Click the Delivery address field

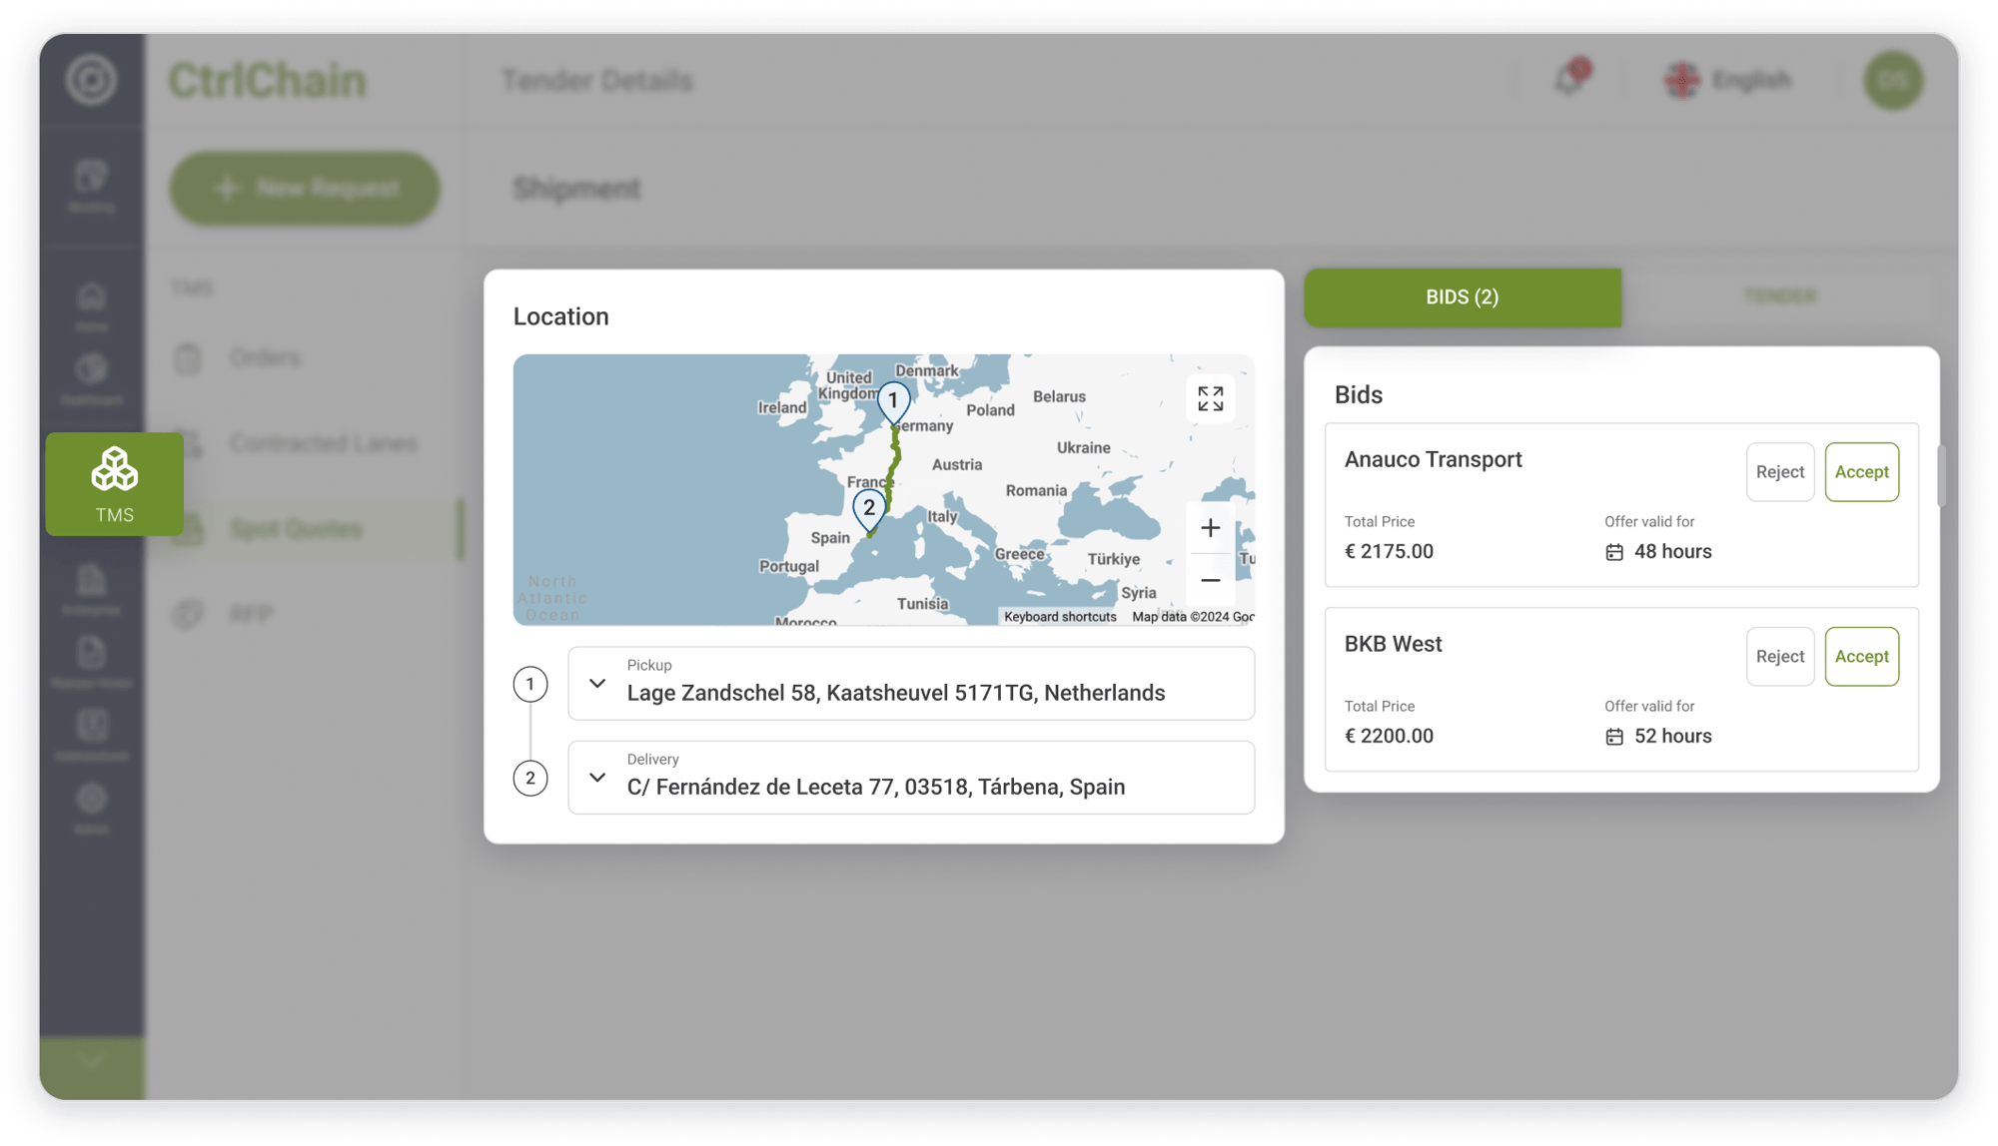click(911, 778)
